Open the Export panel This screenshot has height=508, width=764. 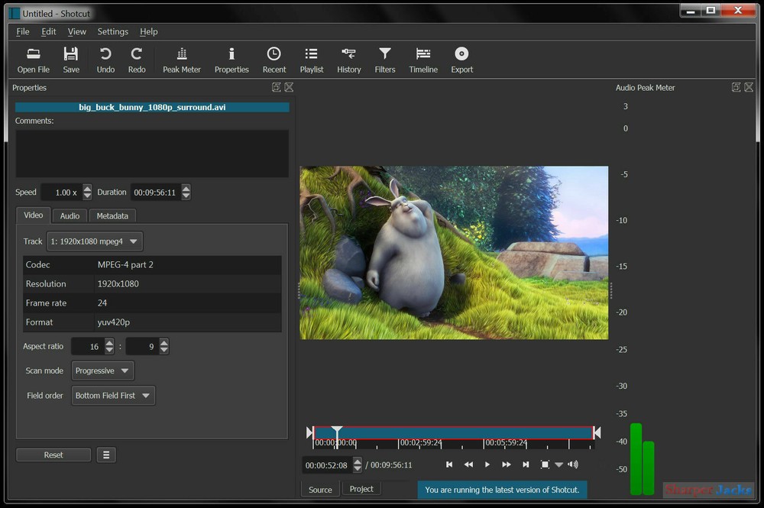click(x=461, y=59)
